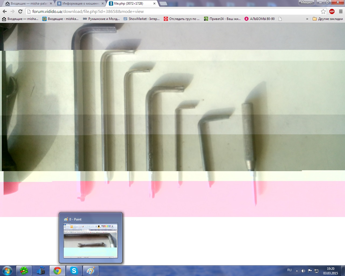Open the Приват24 bookmark
The width and height of the screenshot is (345, 276).
(222, 19)
